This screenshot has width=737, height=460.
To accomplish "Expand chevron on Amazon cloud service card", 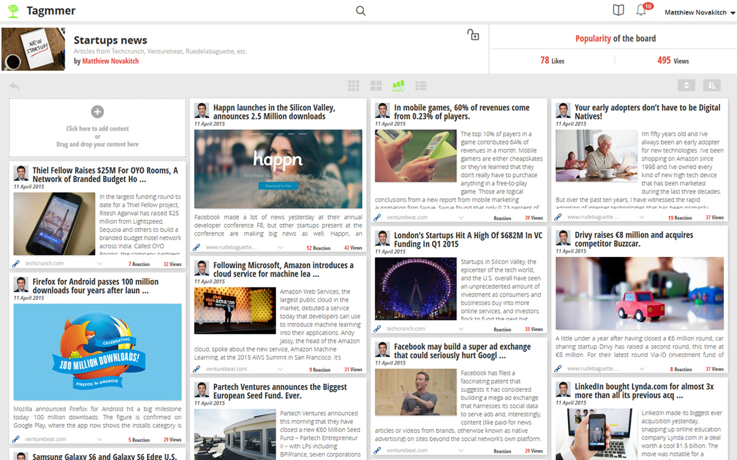I will click(280, 369).
